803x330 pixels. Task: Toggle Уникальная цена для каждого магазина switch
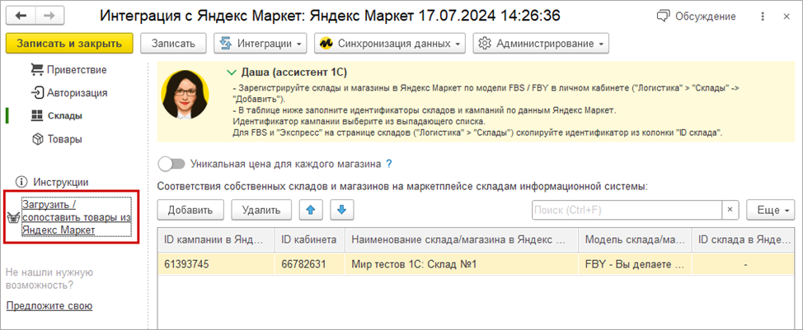tap(171, 164)
